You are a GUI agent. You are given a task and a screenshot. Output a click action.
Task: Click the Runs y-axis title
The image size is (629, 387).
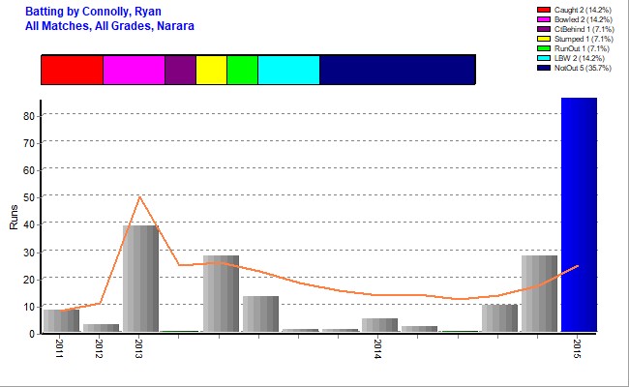pyautogui.click(x=15, y=218)
